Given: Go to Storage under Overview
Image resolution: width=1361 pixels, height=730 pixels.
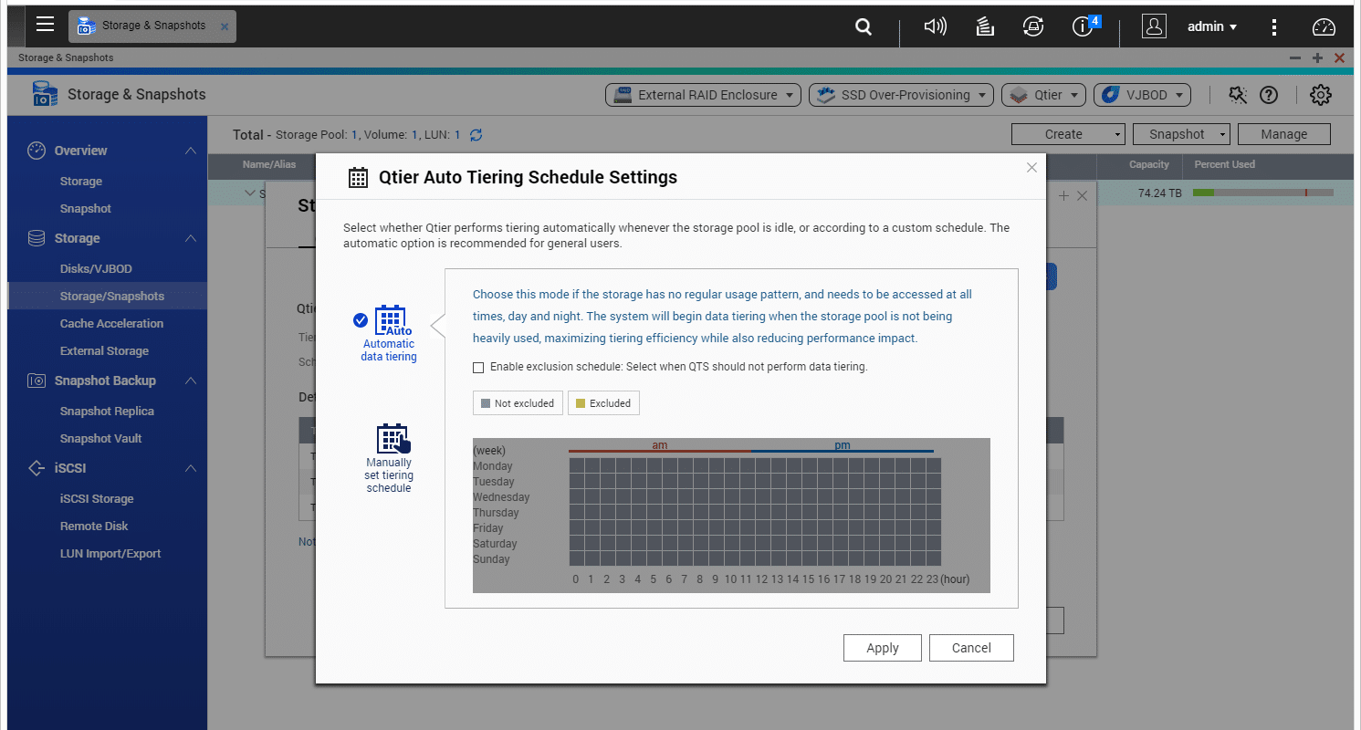Looking at the screenshot, I should 81,182.
